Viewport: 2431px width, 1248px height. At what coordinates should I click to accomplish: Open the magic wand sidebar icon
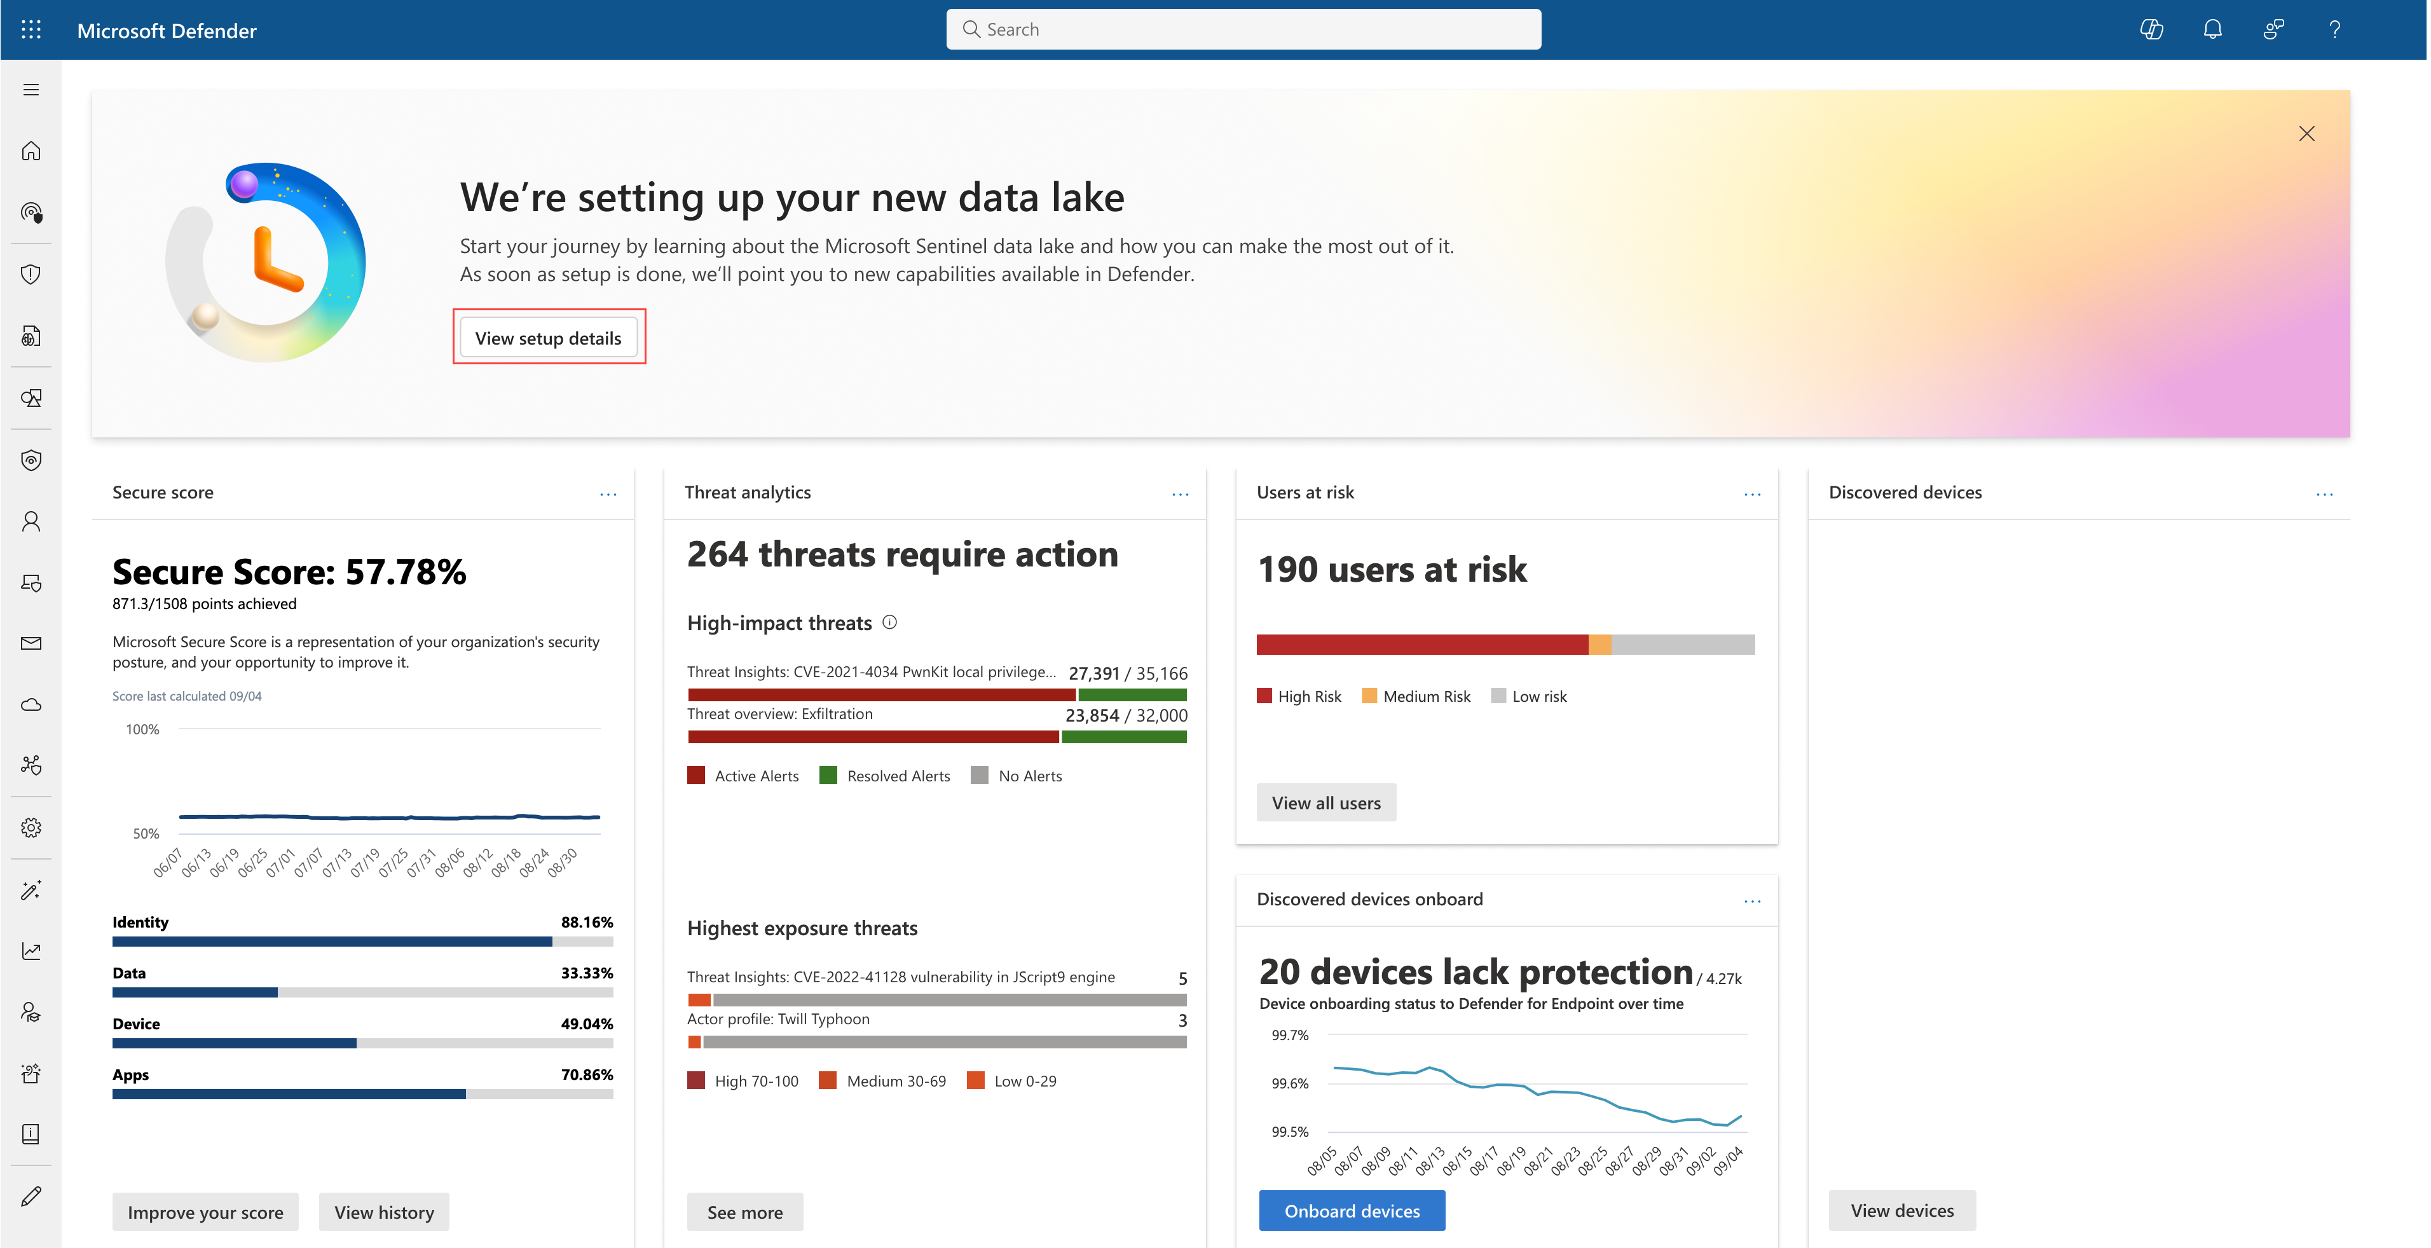click(x=31, y=890)
